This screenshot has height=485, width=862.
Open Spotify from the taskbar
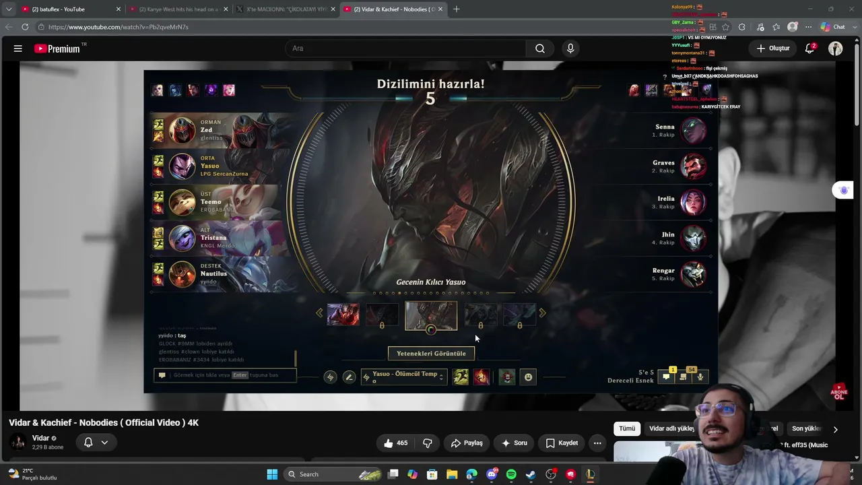coord(511,474)
